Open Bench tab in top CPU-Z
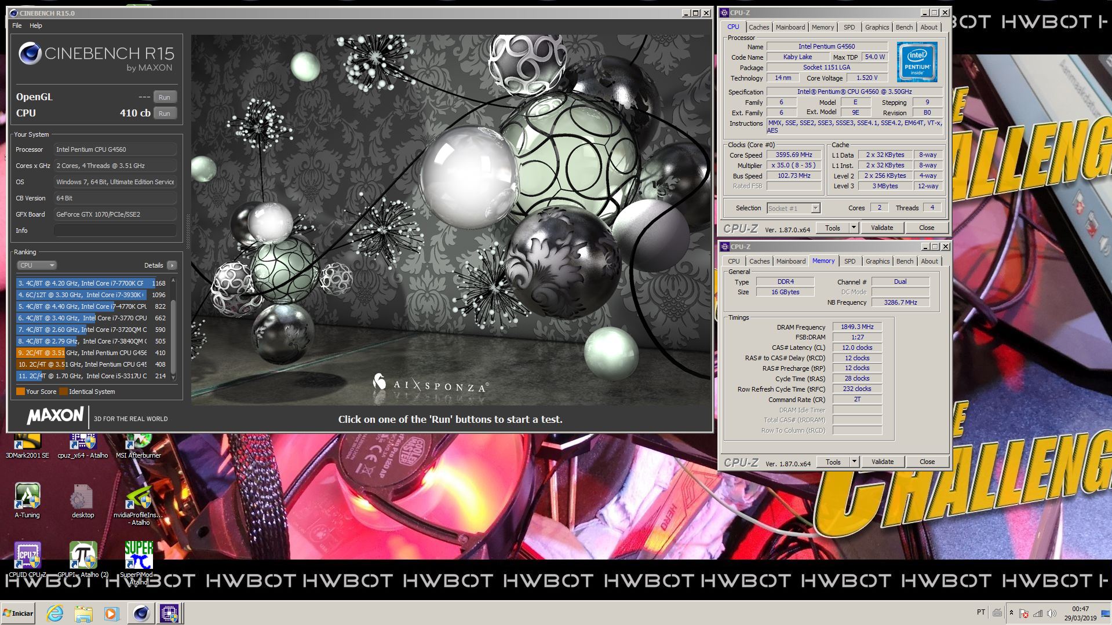The width and height of the screenshot is (1112, 625). 904,27
